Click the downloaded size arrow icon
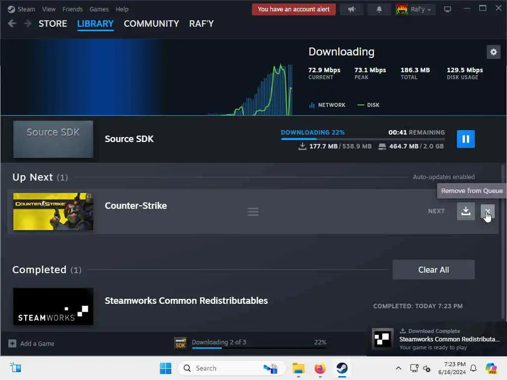The width and height of the screenshot is (507, 380). [x=302, y=146]
